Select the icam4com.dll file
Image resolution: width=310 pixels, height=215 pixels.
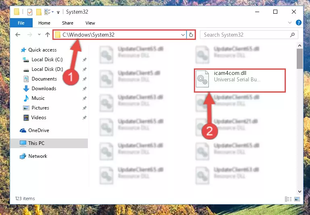[x=240, y=81]
